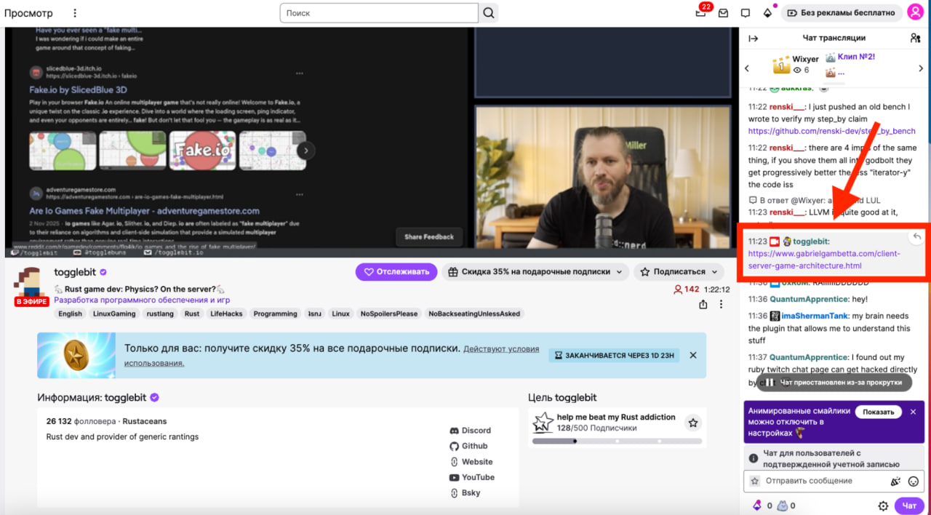Screen dimensions: 931x515
Task: Click the purple Чат send button
Action: click(909, 506)
